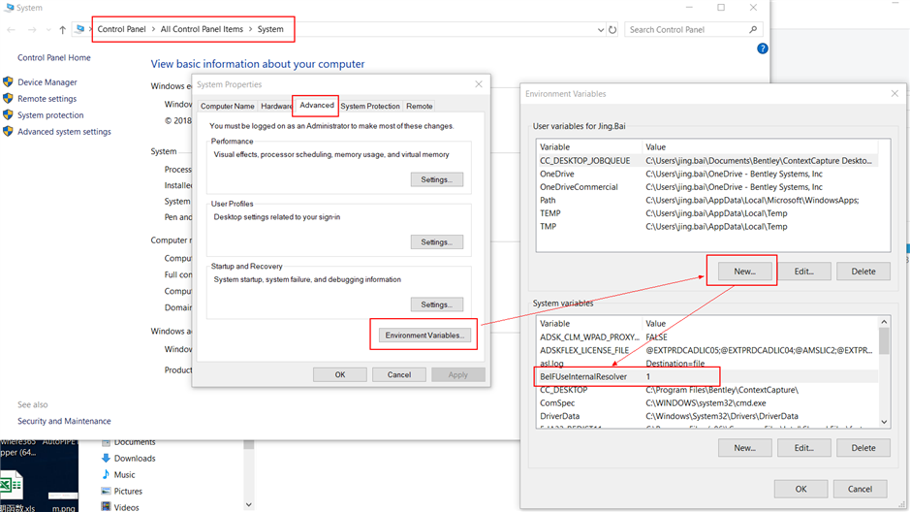The height and width of the screenshot is (512, 910).
Task: Select Path user variable row
Action: pos(706,201)
